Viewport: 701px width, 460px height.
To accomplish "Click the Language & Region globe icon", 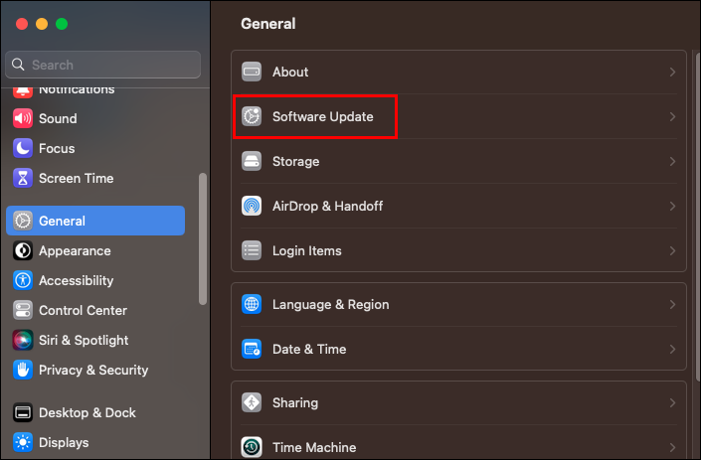I will [253, 304].
